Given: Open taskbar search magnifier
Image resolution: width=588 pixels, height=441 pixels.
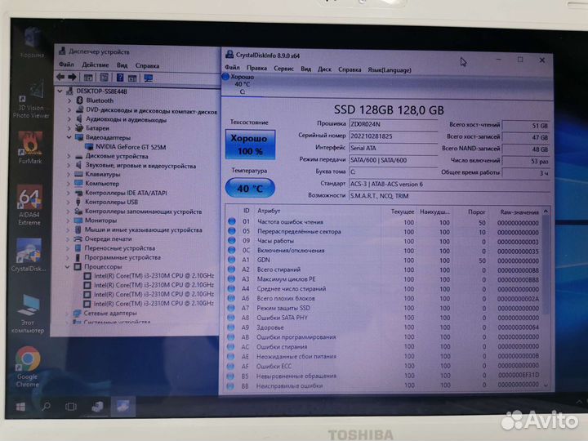Looking at the screenshot, I should tap(47, 407).
